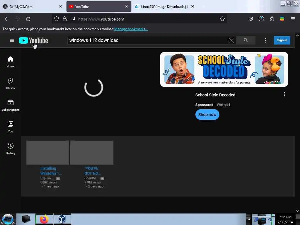This screenshot has width=300, height=225.
Task: Open History in the sidebar
Action: [11, 149]
